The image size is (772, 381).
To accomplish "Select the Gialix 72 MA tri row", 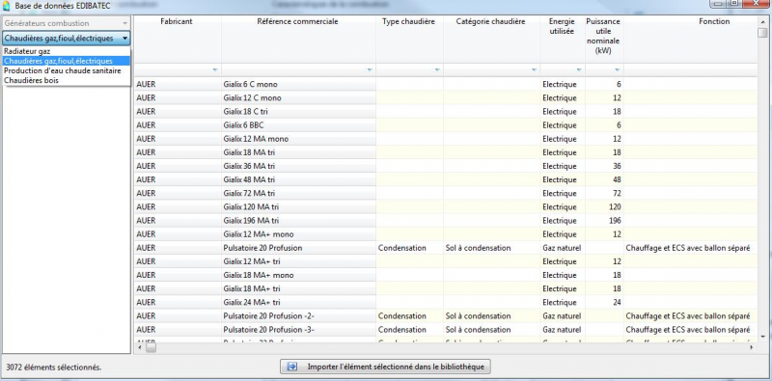I will (x=445, y=193).
